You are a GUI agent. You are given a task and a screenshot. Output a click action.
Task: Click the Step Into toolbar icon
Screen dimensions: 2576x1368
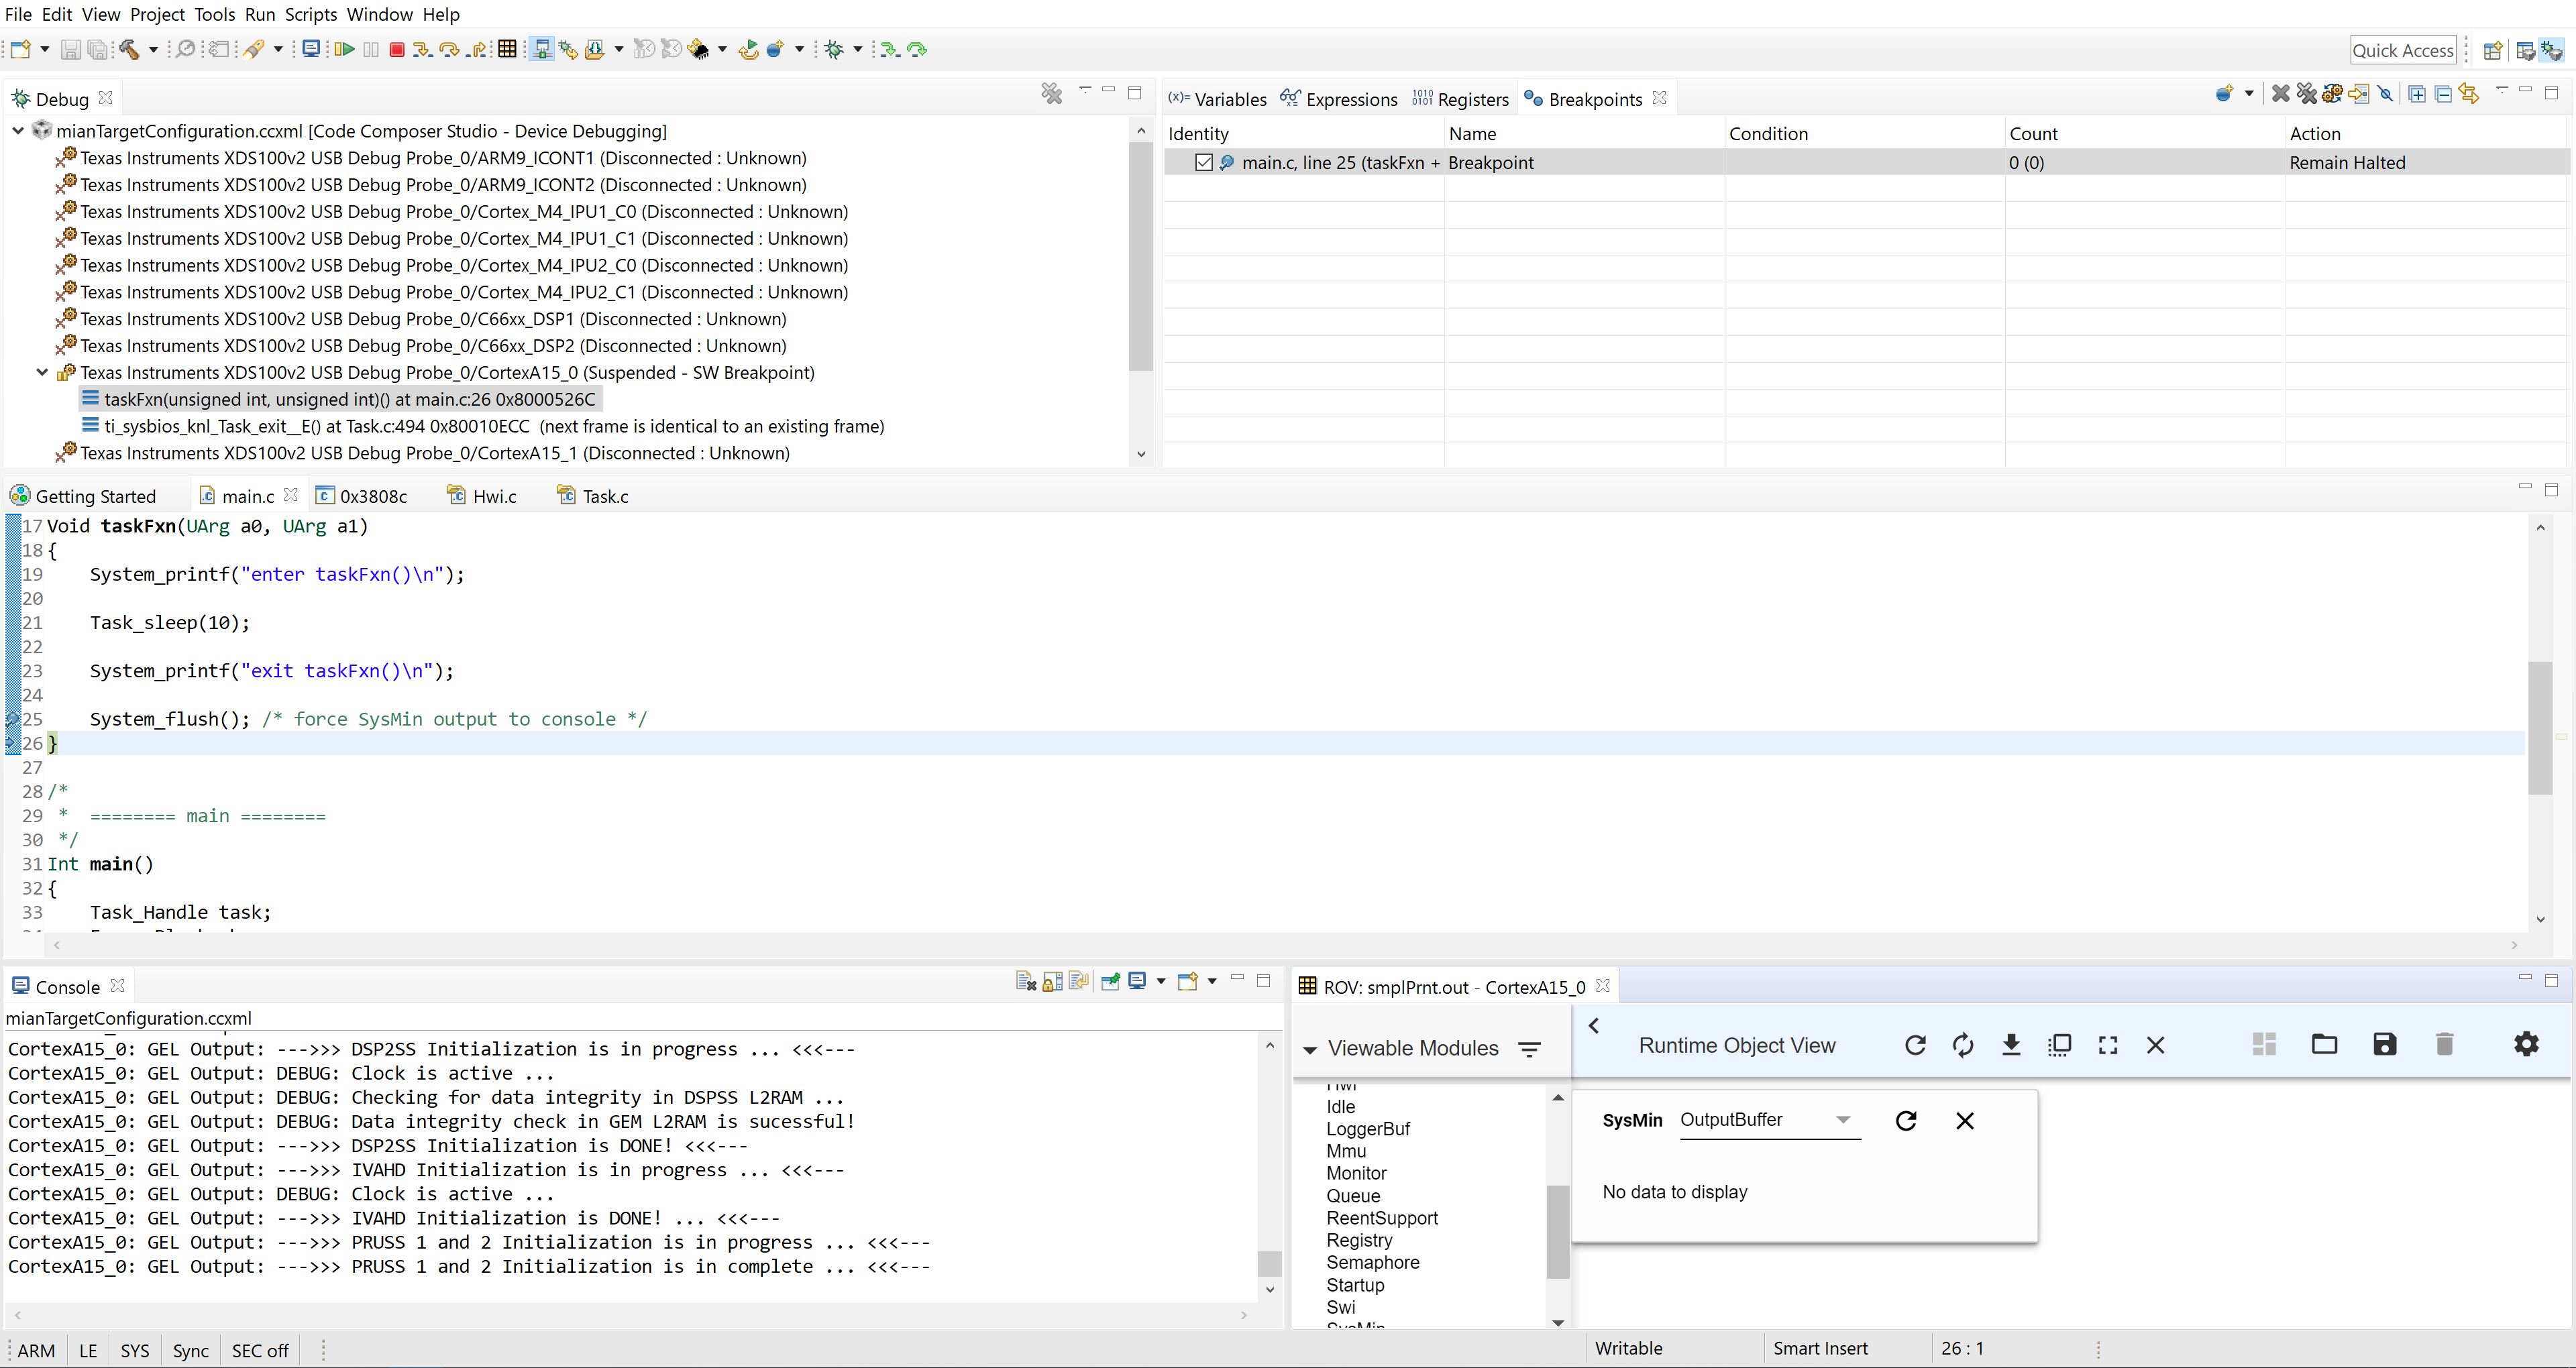(422, 49)
